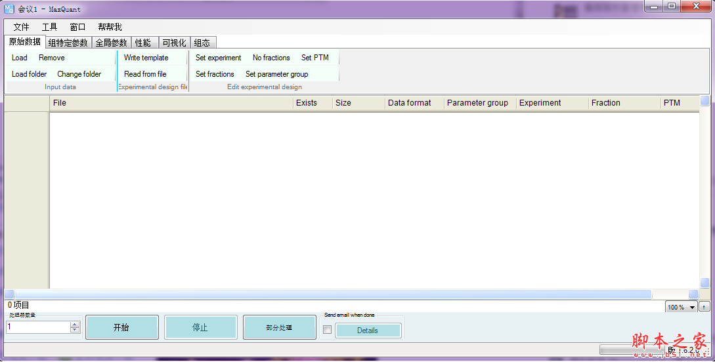Switch to the 组态 tab

pyautogui.click(x=202, y=43)
